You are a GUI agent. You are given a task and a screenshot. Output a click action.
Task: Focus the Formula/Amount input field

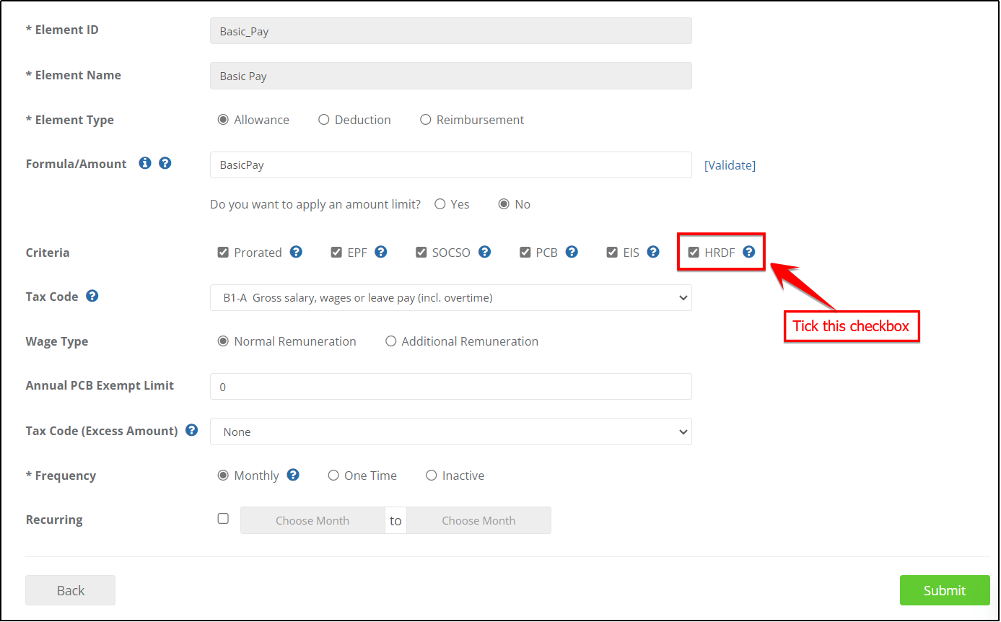pyautogui.click(x=451, y=165)
